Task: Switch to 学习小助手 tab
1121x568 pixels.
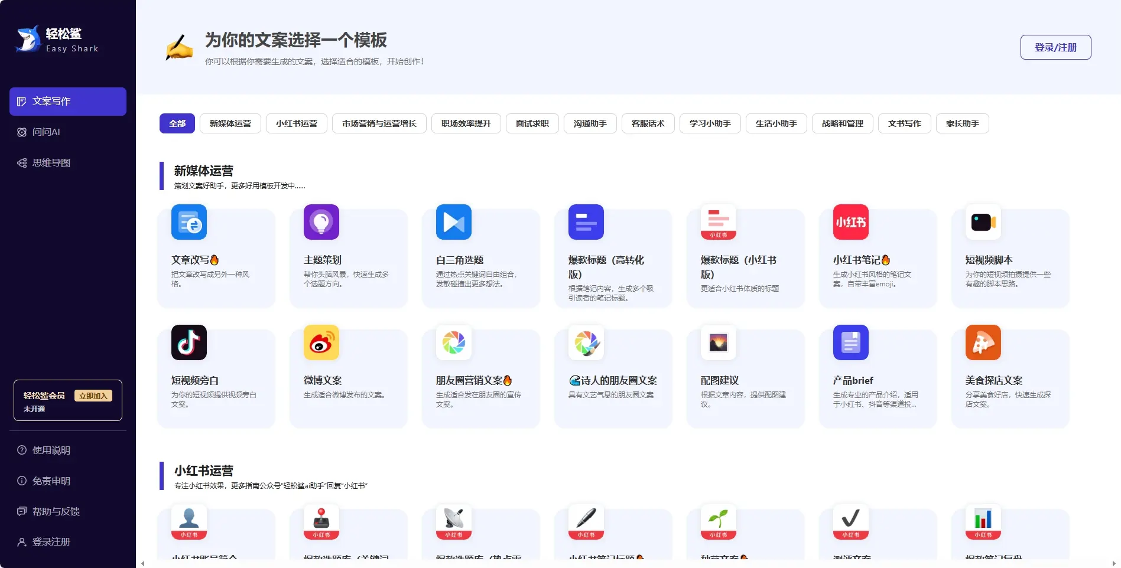Action: [x=710, y=123]
